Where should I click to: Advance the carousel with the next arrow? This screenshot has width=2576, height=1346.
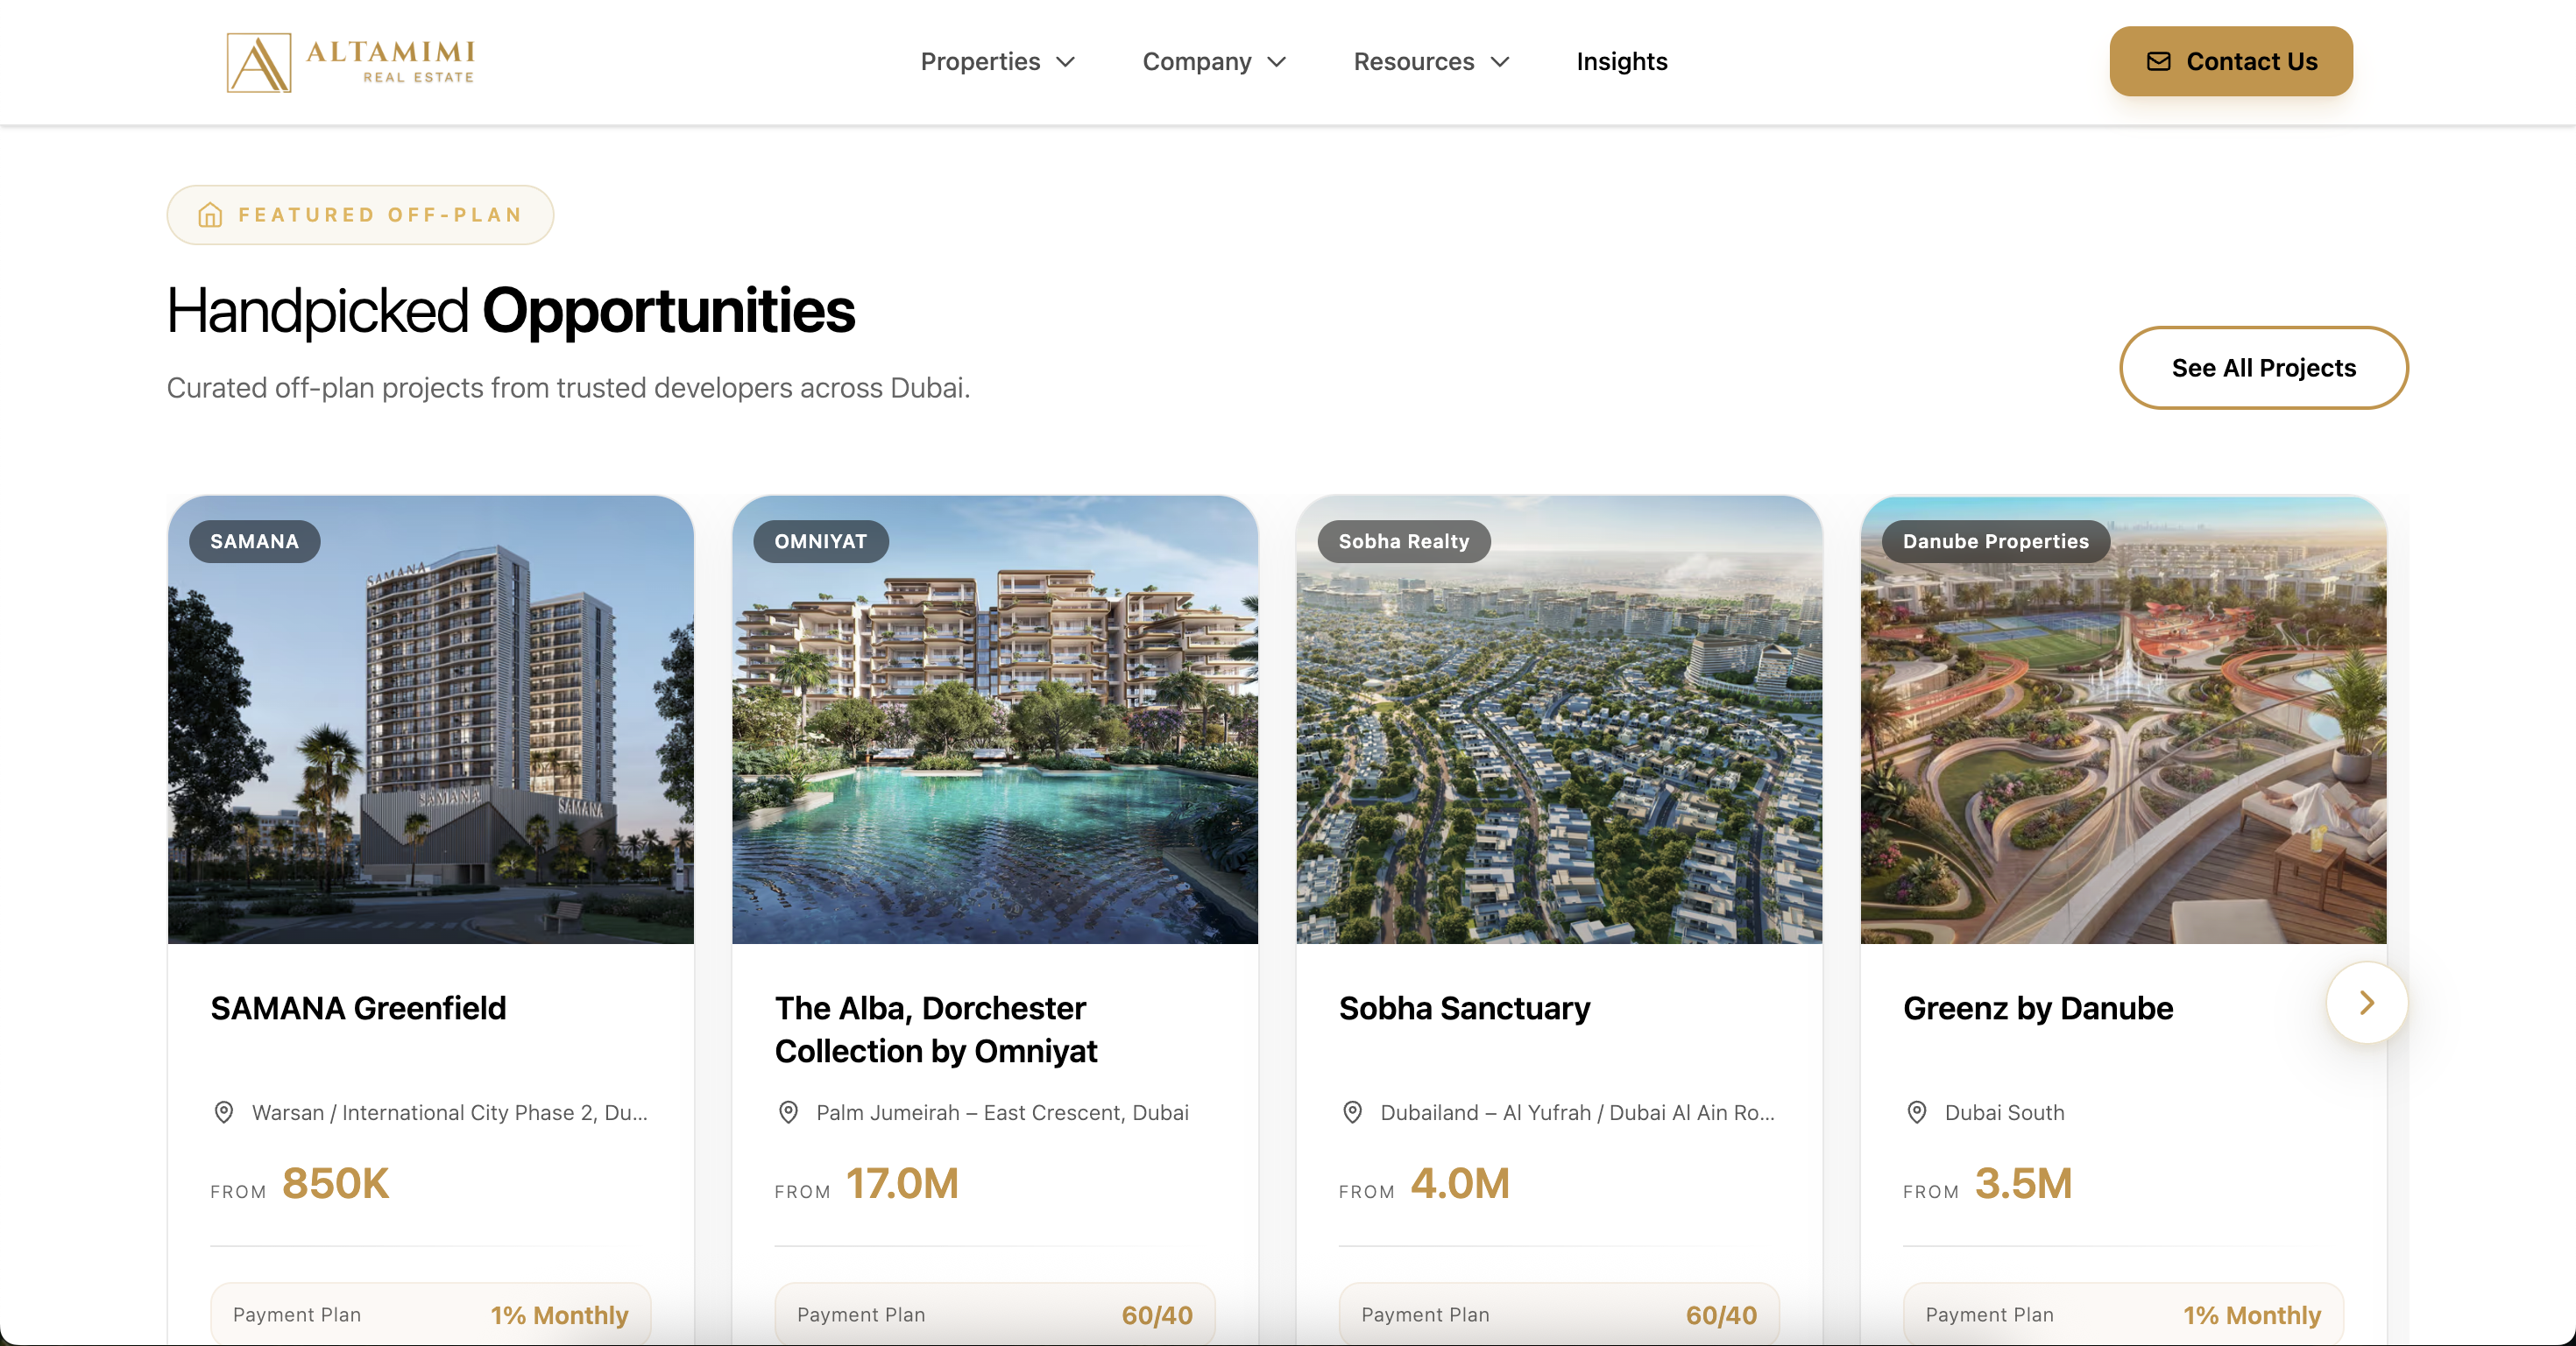2366,1002
